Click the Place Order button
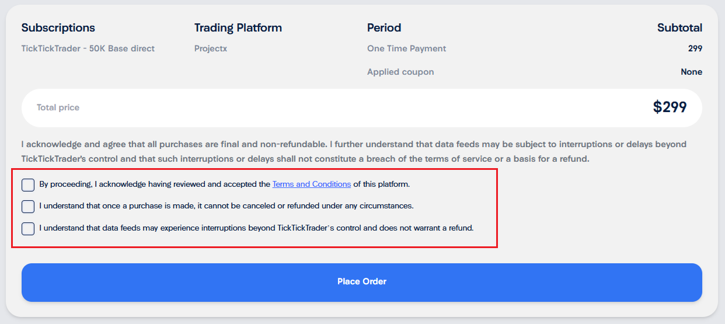The image size is (725, 324). coord(362,283)
